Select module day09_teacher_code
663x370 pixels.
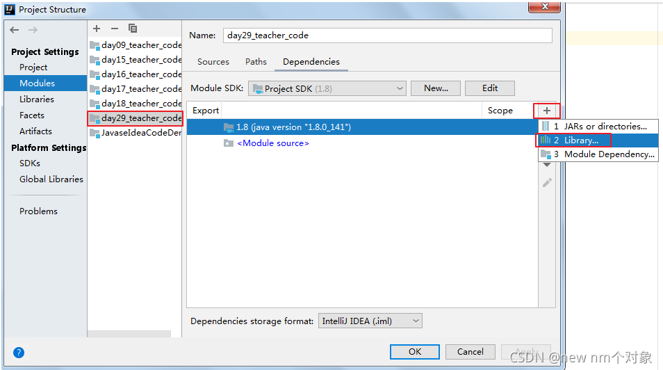(x=136, y=45)
